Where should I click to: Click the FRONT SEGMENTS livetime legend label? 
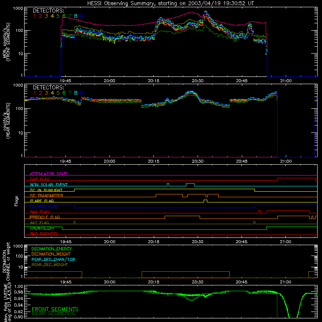[x=55, y=309]
